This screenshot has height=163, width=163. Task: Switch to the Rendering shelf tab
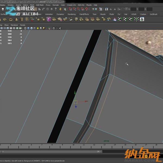point(72,14)
